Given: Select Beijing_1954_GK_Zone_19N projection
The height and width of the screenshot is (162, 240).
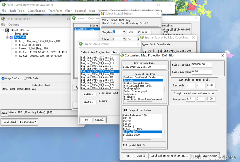Looking at the screenshot, I should 100,74.
